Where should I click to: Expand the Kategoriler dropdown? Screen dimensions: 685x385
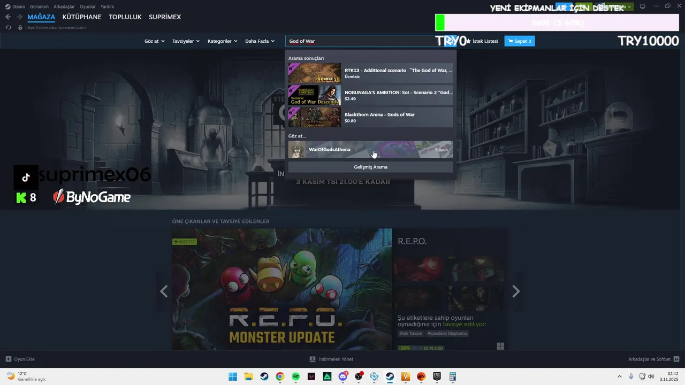[222, 41]
